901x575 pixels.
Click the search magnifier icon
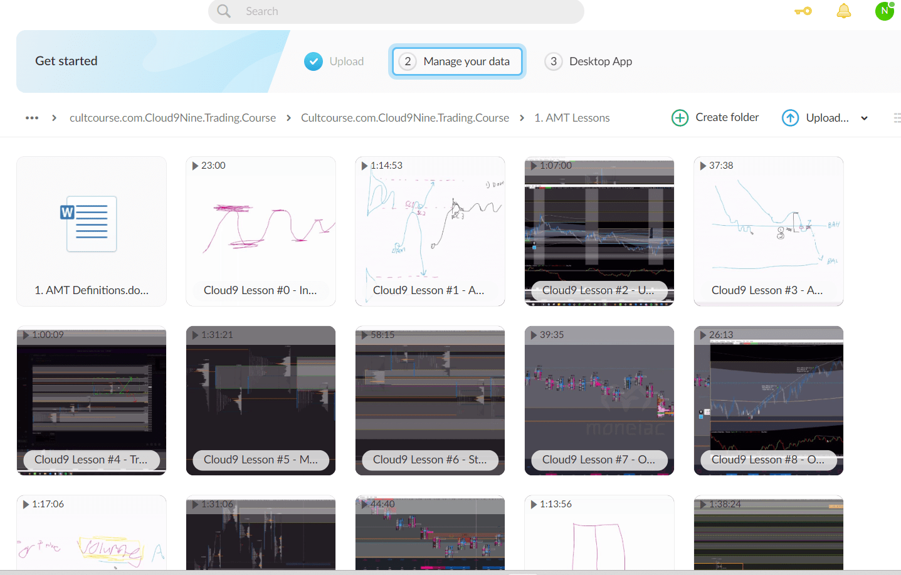point(224,11)
